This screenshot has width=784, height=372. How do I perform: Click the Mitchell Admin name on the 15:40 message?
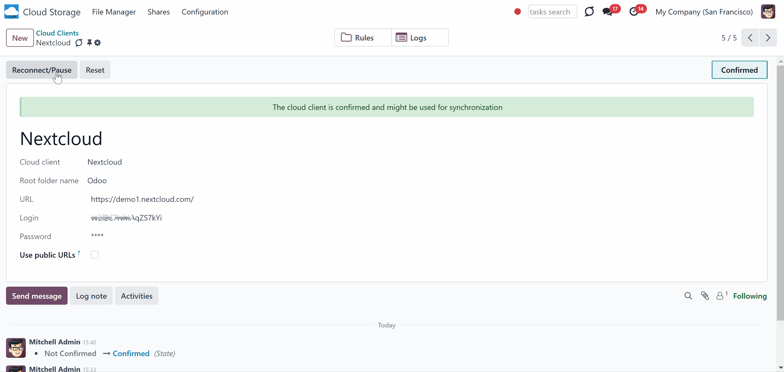coord(55,342)
